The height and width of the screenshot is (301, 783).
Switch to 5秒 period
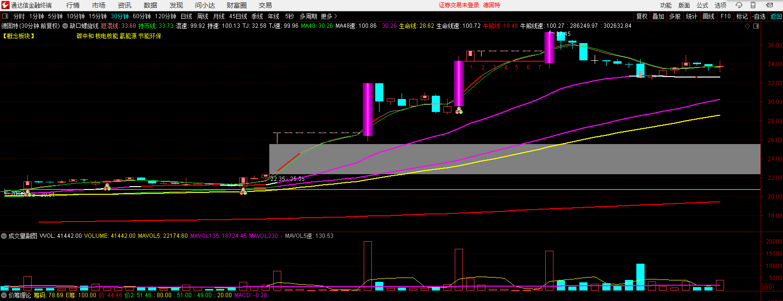tap(289, 16)
